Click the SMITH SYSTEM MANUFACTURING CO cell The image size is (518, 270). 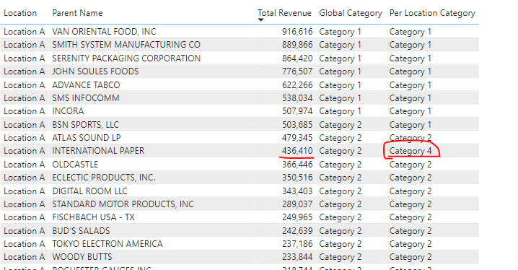pyautogui.click(x=126, y=45)
